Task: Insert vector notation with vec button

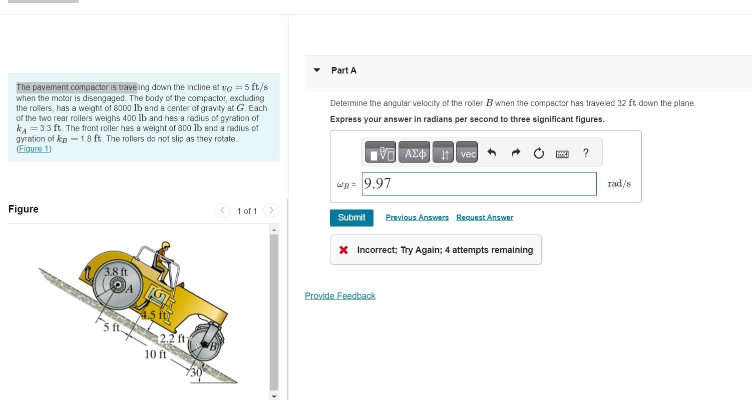Action: point(468,152)
